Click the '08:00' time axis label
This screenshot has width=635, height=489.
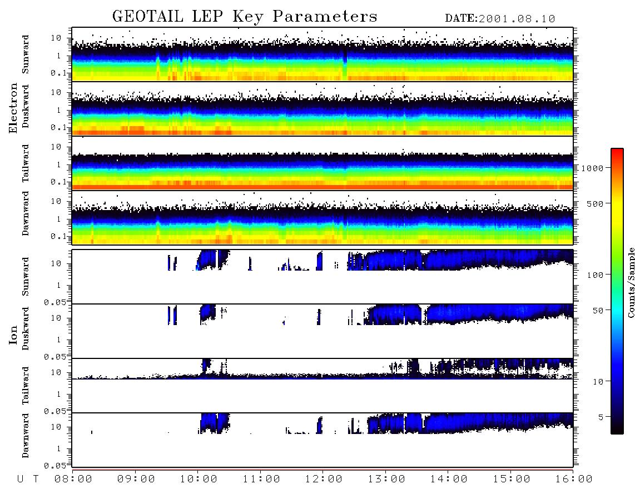(x=73, y=479)
